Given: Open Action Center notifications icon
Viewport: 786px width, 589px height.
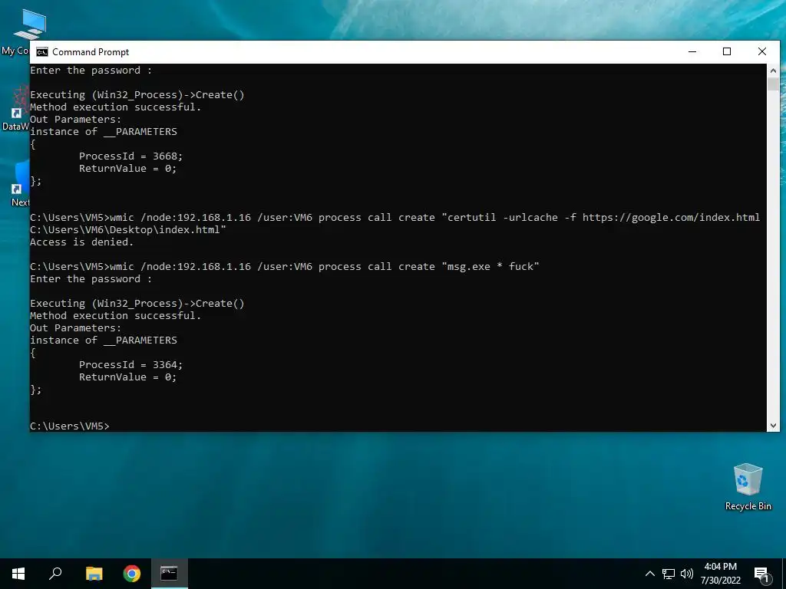Looking at the screenshot, I should 762,574.
